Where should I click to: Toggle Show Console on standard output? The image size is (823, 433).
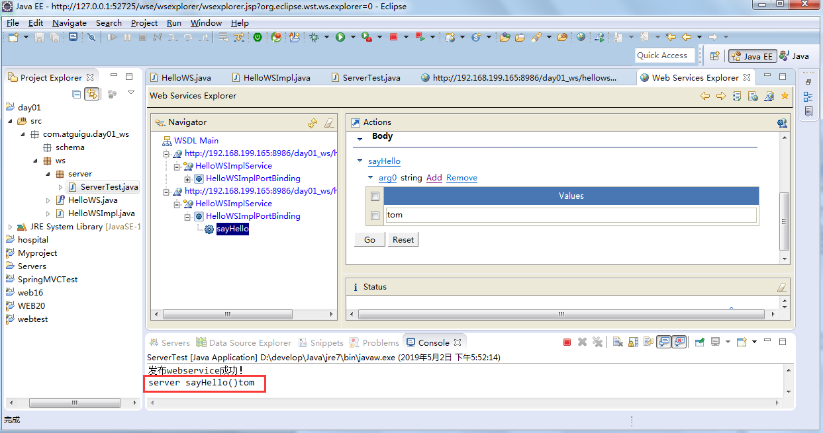point(663,342)
